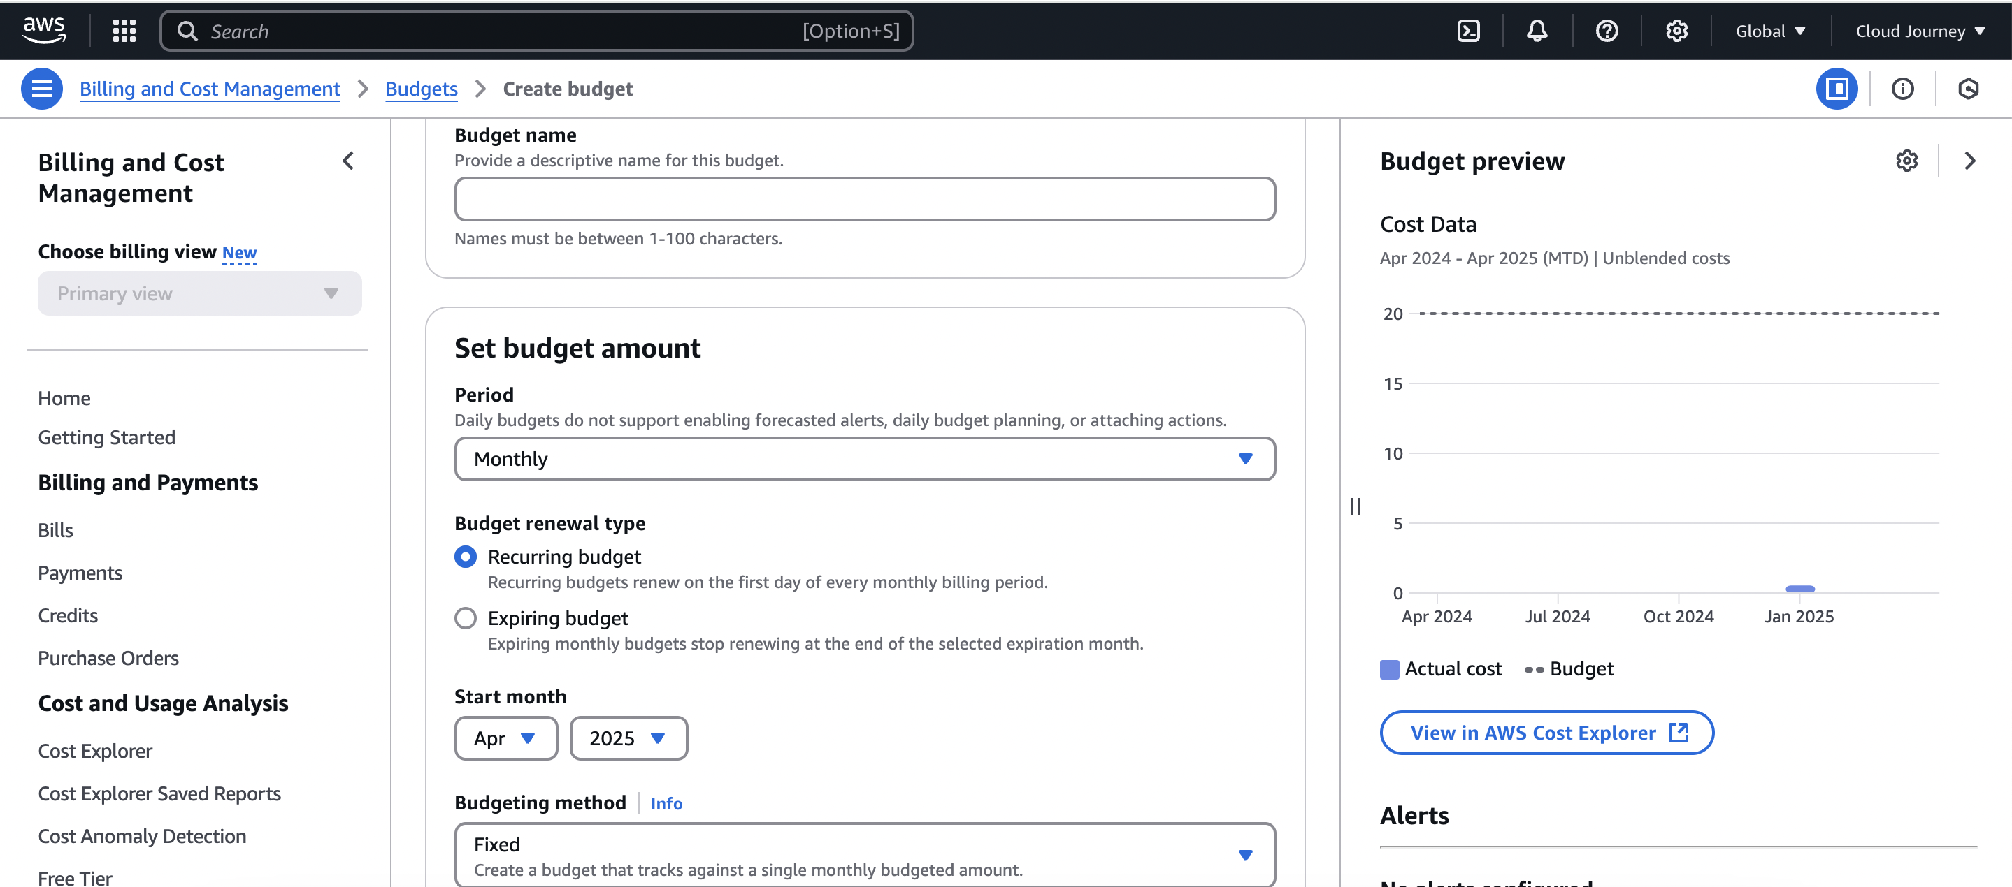The width and height of the screenshot is (2012, 887).
Task: Open the Budgeting method Fixed dropdown
Action: click(x=865, y=855)
